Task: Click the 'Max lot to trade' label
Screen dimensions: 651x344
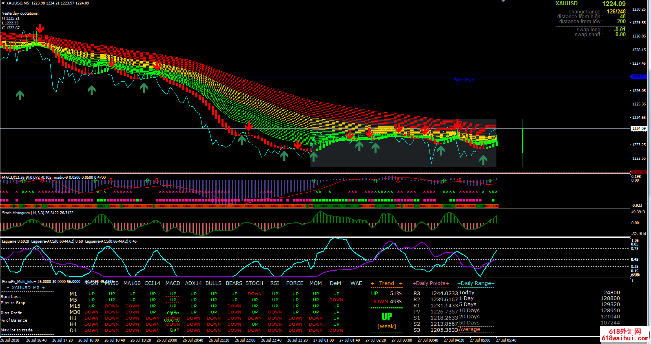Action: tap(17, 330)
